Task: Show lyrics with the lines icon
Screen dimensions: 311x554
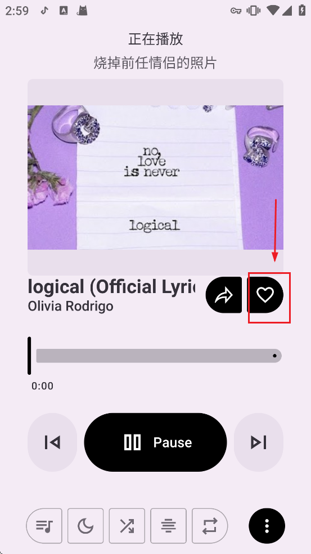Action: (x=169, y=526)
